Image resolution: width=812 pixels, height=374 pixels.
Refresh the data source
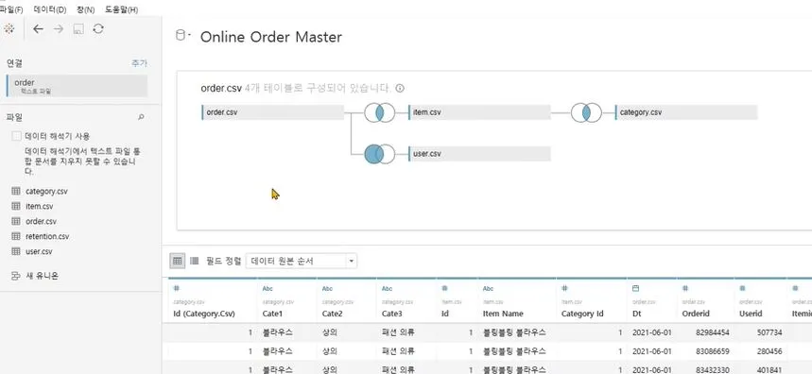[x=98, y=29]
